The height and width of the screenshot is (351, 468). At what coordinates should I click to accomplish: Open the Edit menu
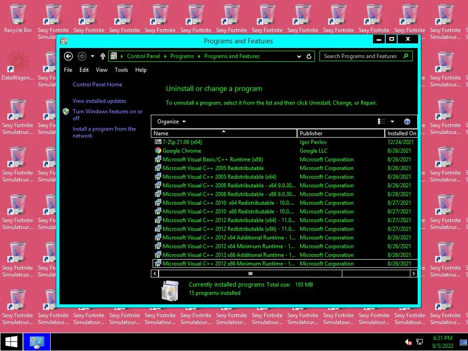84,70
